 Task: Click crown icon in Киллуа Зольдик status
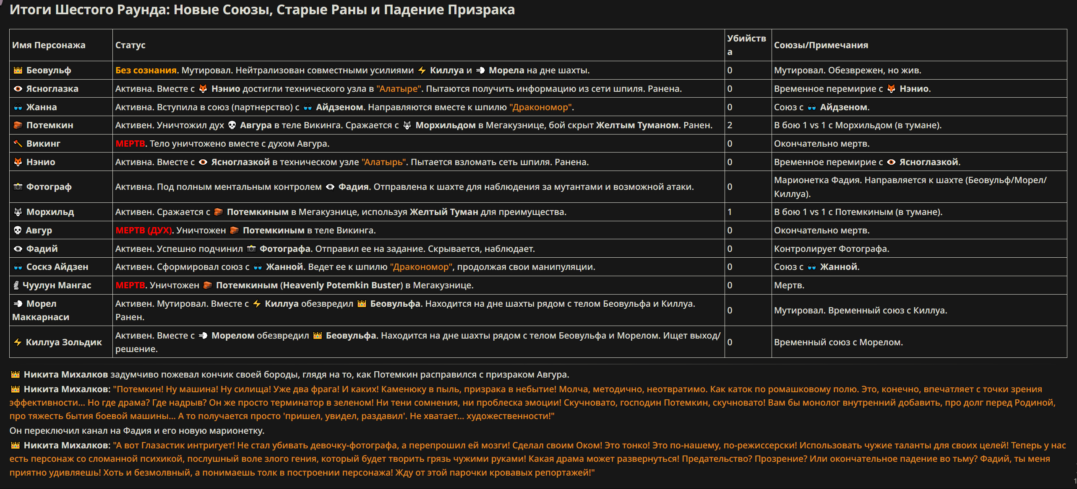[318, 336]
